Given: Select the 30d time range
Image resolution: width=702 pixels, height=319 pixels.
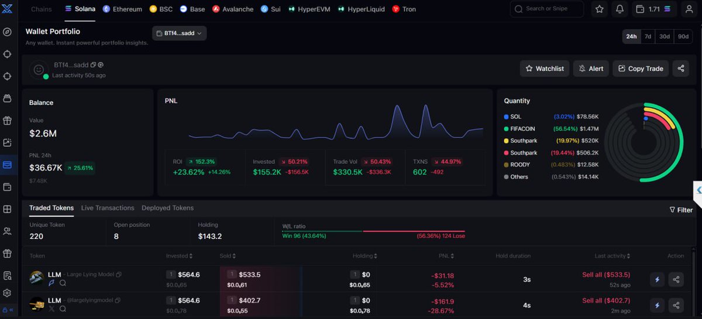Looking at the screenshot, I should pos(665,36).
